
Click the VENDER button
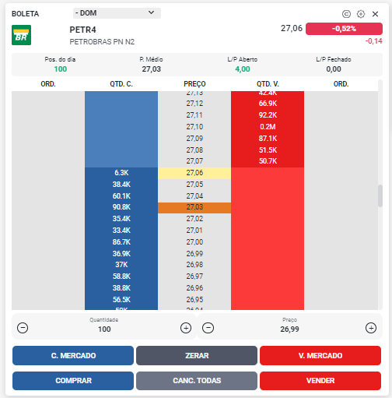[x=320, y=381]
